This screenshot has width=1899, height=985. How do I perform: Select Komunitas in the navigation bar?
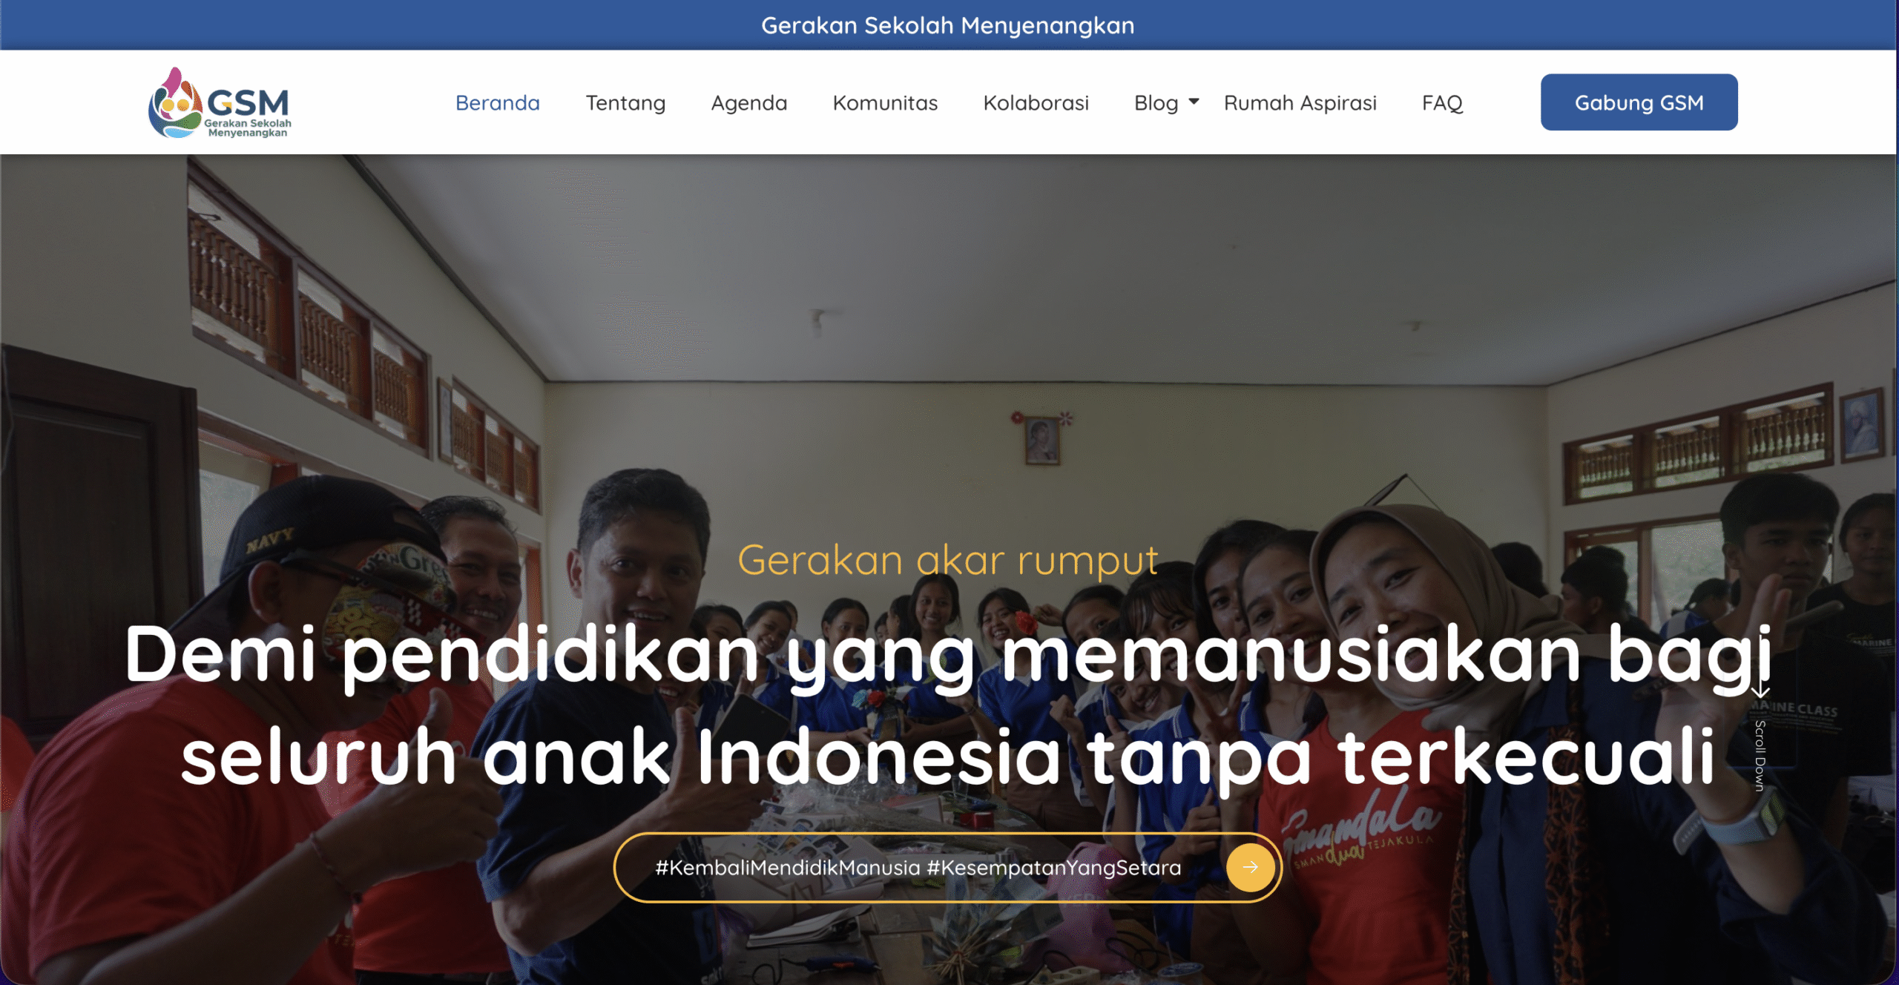point(885,103)
